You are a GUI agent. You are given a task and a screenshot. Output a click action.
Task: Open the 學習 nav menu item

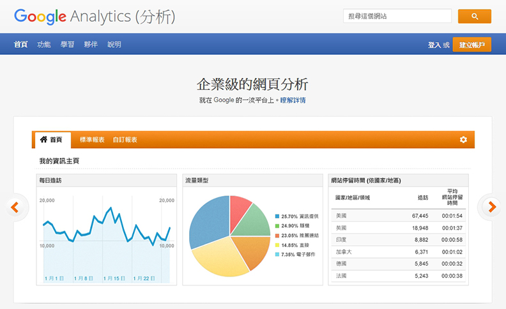(x=67, y=45)
